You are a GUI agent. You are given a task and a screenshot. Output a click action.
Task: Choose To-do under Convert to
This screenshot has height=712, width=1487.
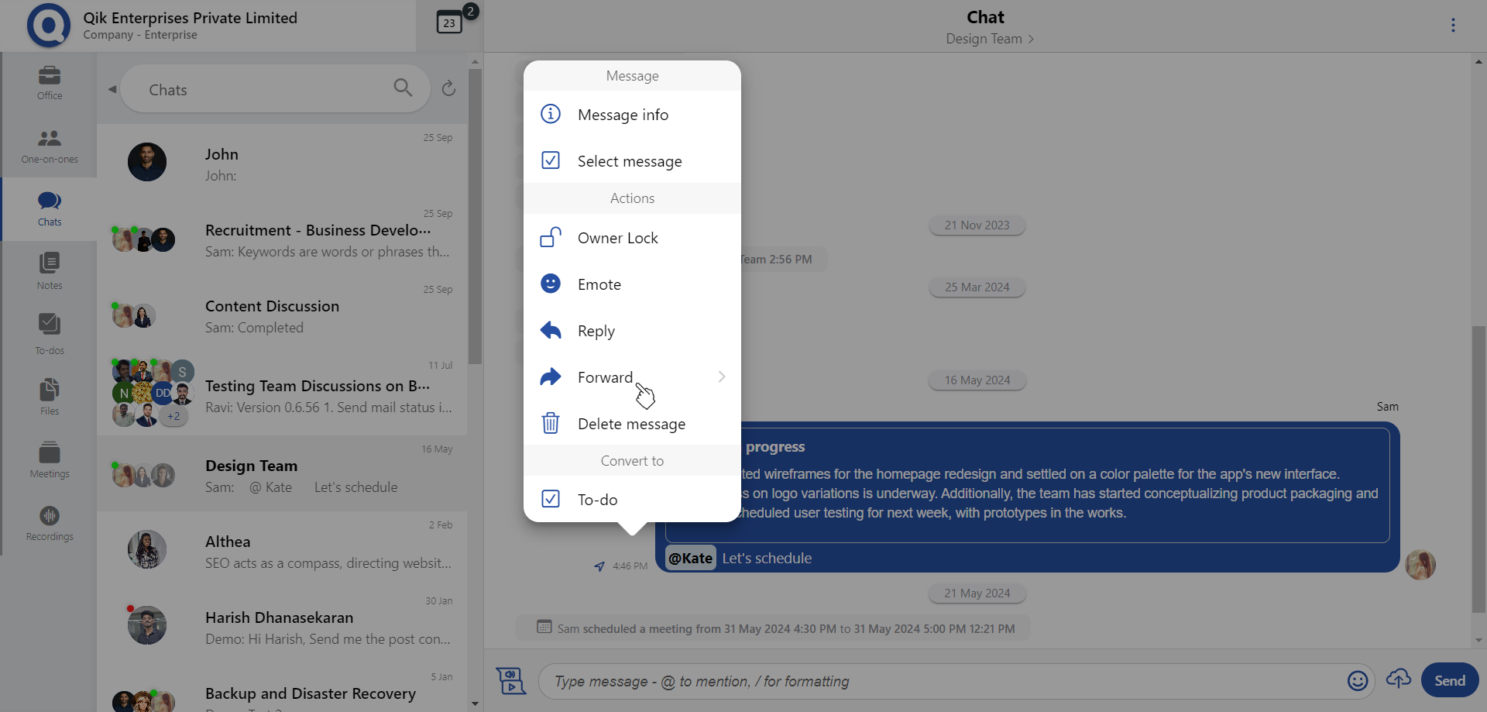click(632, 500)
